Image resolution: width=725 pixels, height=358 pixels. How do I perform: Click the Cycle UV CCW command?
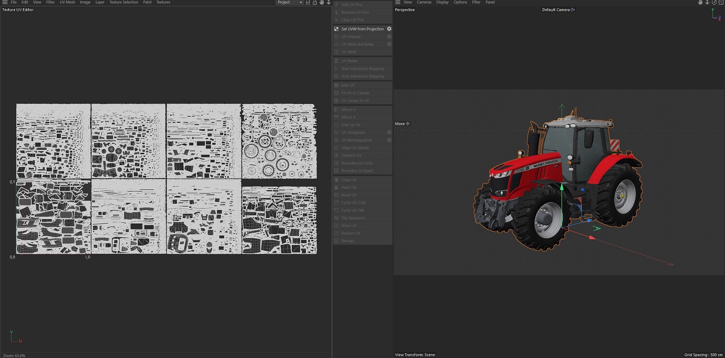pos(362,203)
